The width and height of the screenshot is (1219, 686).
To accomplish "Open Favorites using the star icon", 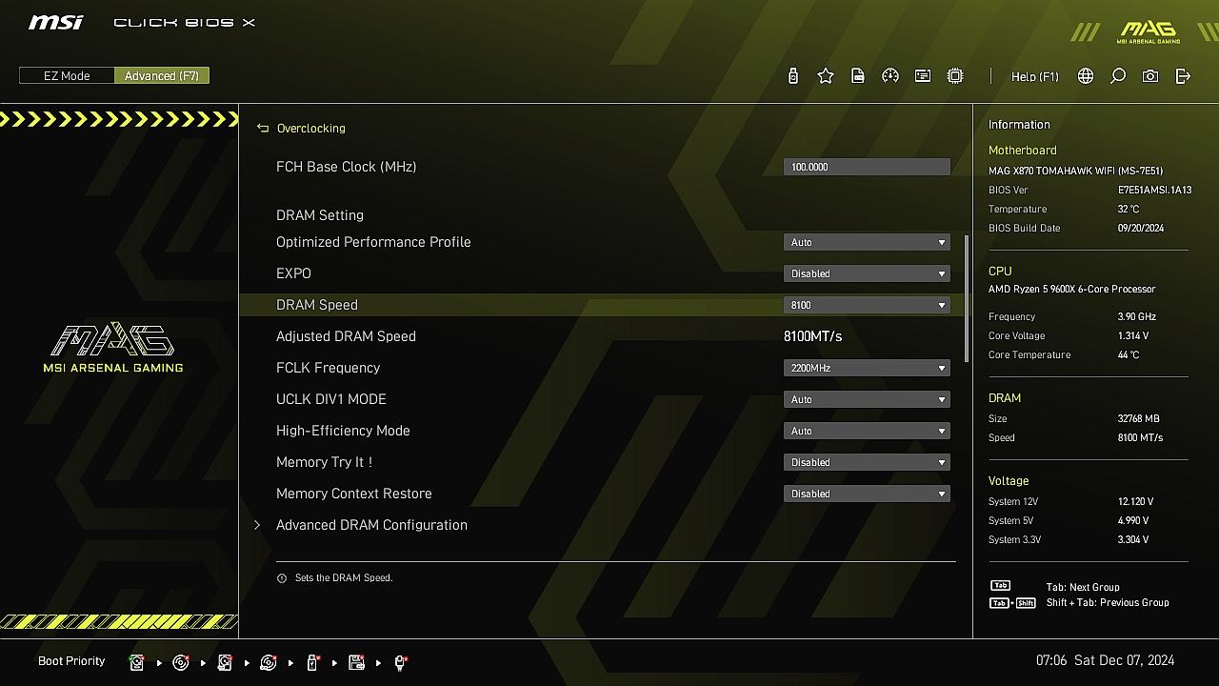I will pyautogui.click(x=826, y=76).
